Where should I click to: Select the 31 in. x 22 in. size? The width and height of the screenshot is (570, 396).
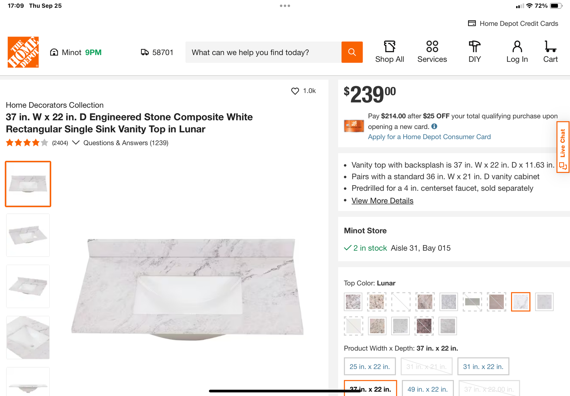pos(483,366)
